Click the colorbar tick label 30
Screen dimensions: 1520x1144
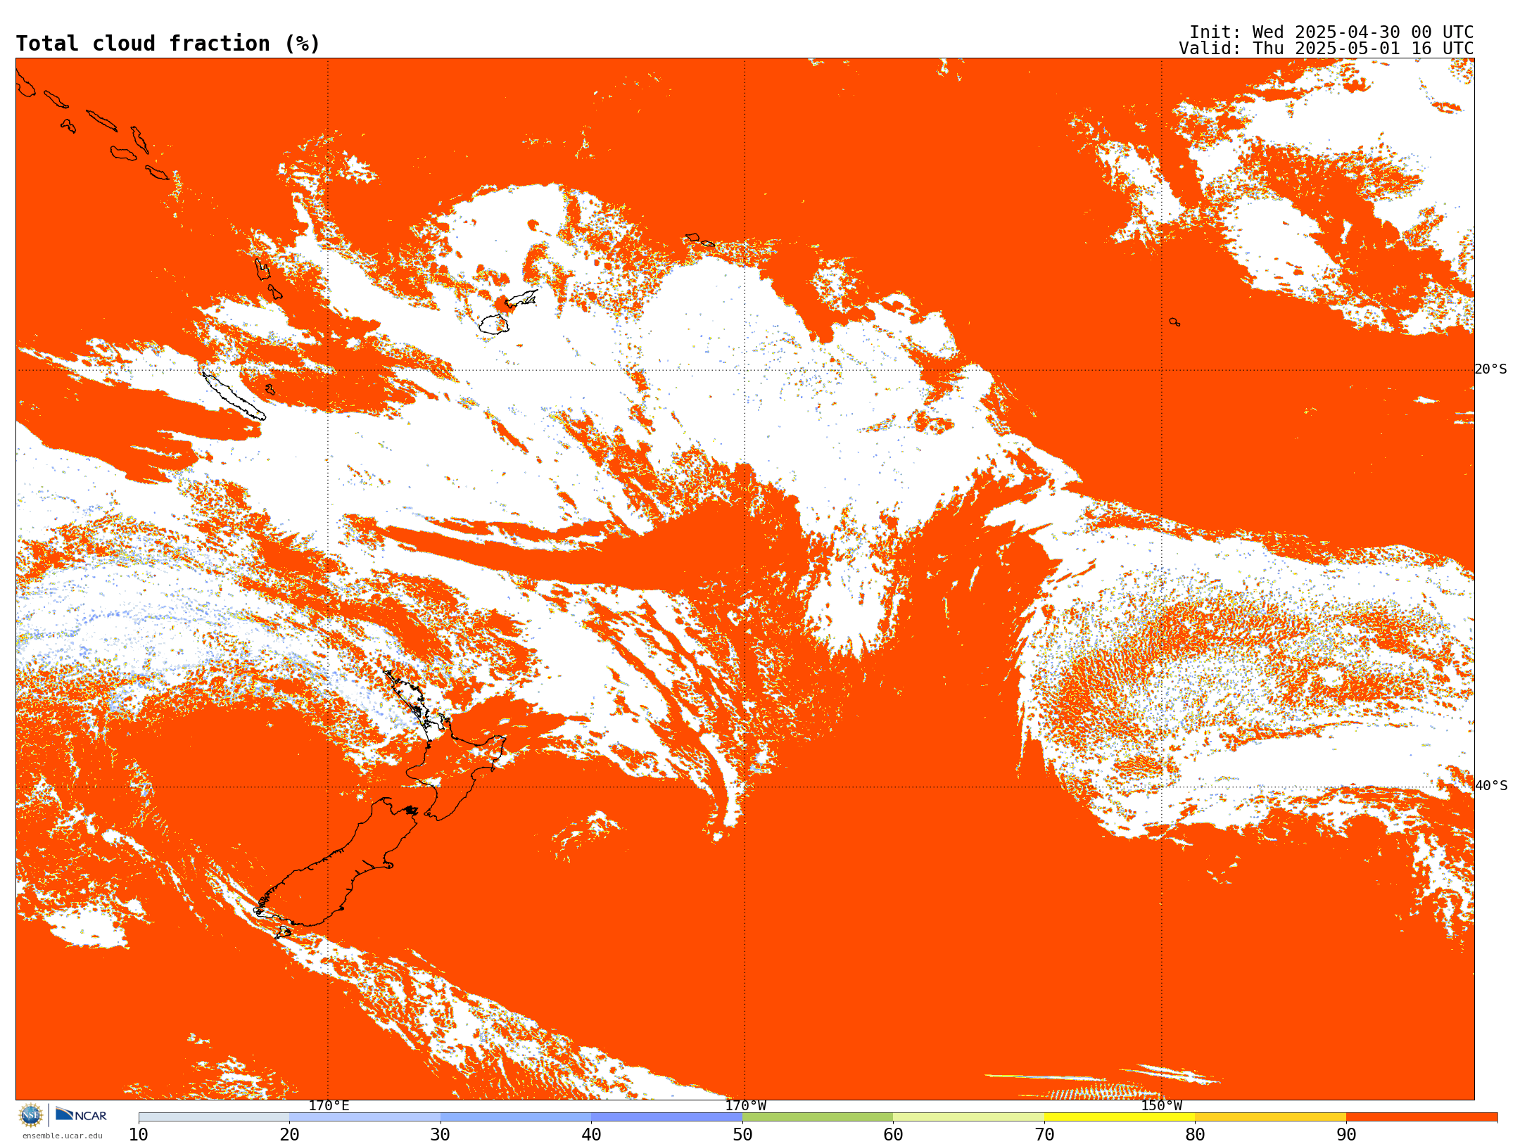click(x=441, y=1135)
